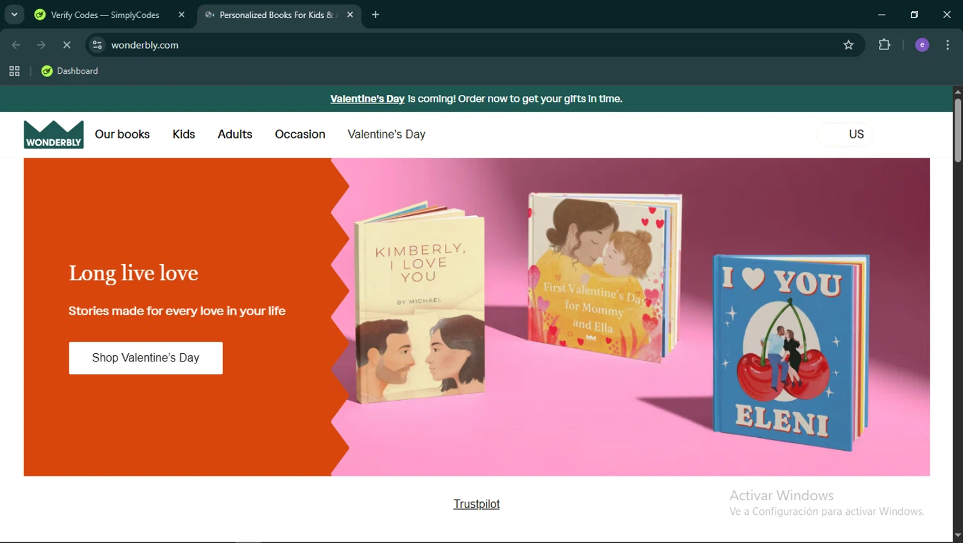Image resolution: width=963 pixels, height=543 pixels.
Task: Click the Valentine's Day banner link
Action: click(367, 99)
